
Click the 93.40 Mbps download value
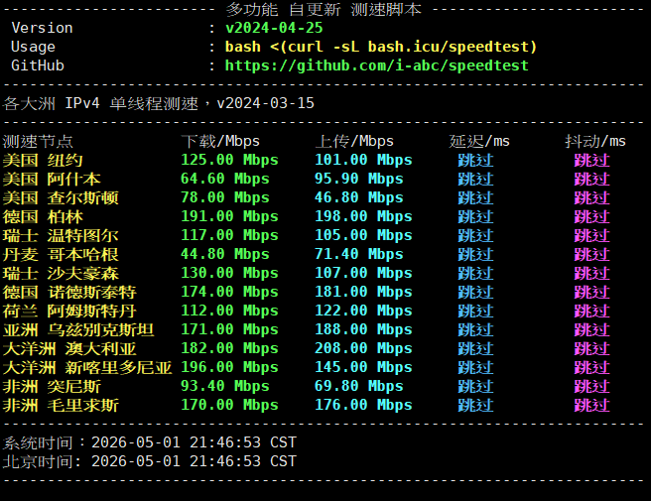point(225,386)
